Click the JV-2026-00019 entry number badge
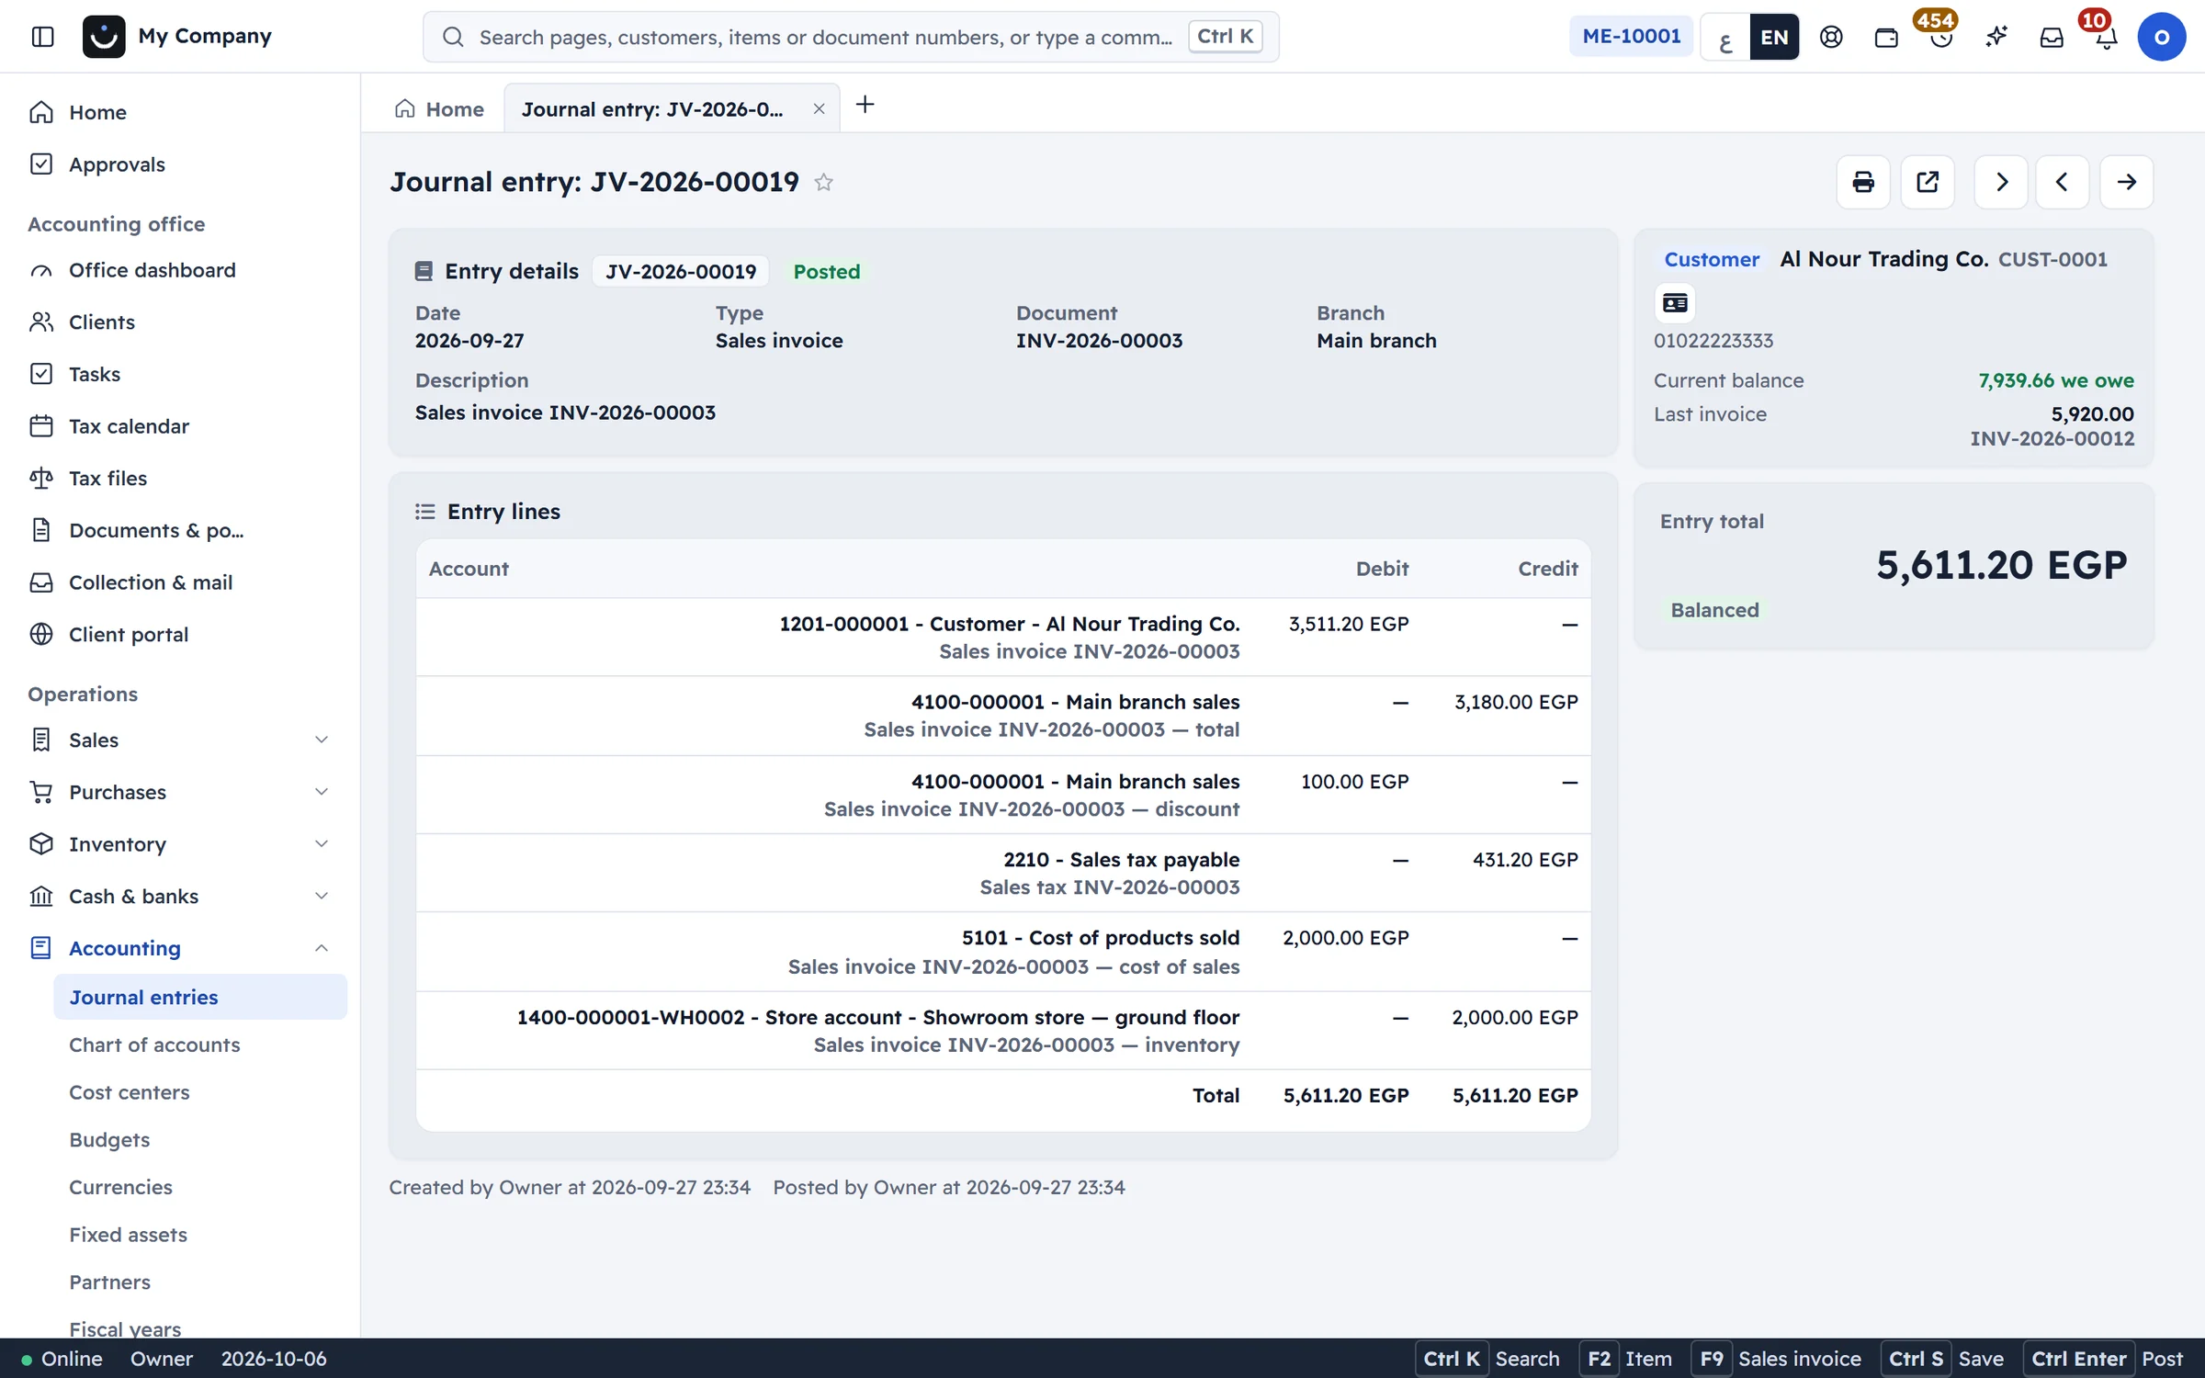This screenshot has height=1378, width=2205. click(x=681, y=271)
